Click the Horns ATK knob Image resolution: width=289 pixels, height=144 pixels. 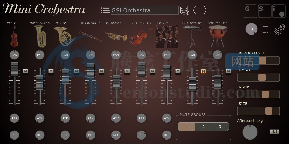(x=65, y=118)
